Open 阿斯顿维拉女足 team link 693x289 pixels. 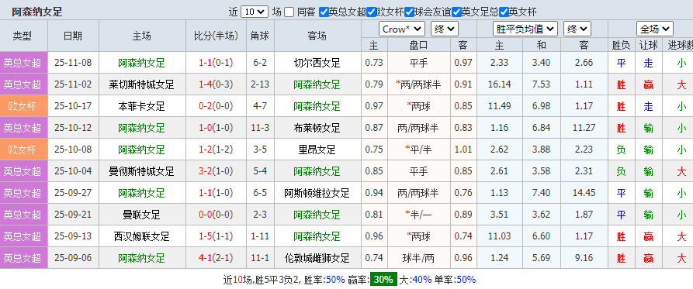click(x=317, y=192)
